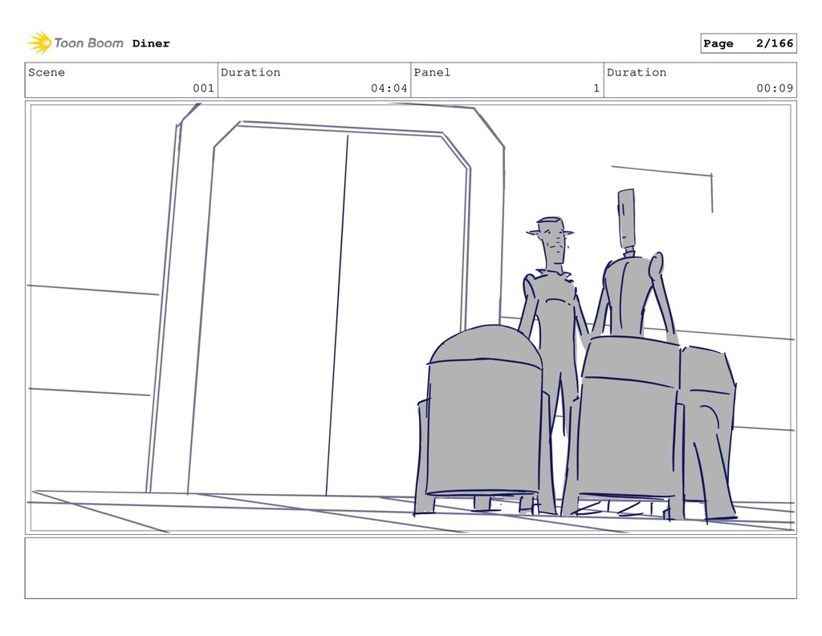Click the Toon Boom logo
822x636 pixels.
(x=75, y=43)
